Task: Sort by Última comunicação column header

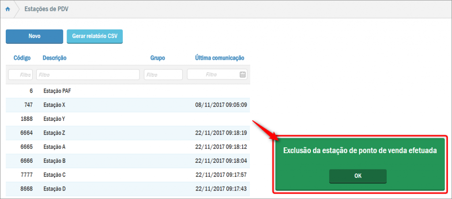Action: [x=219, y=58]
